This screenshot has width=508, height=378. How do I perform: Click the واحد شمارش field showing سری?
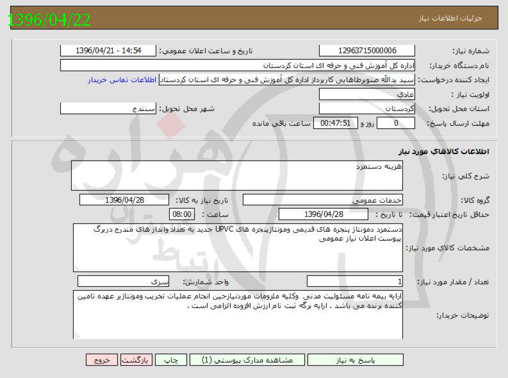coord(123,281)
